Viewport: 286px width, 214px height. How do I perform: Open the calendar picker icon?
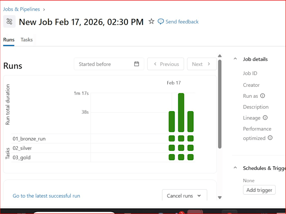coord(136,64)
